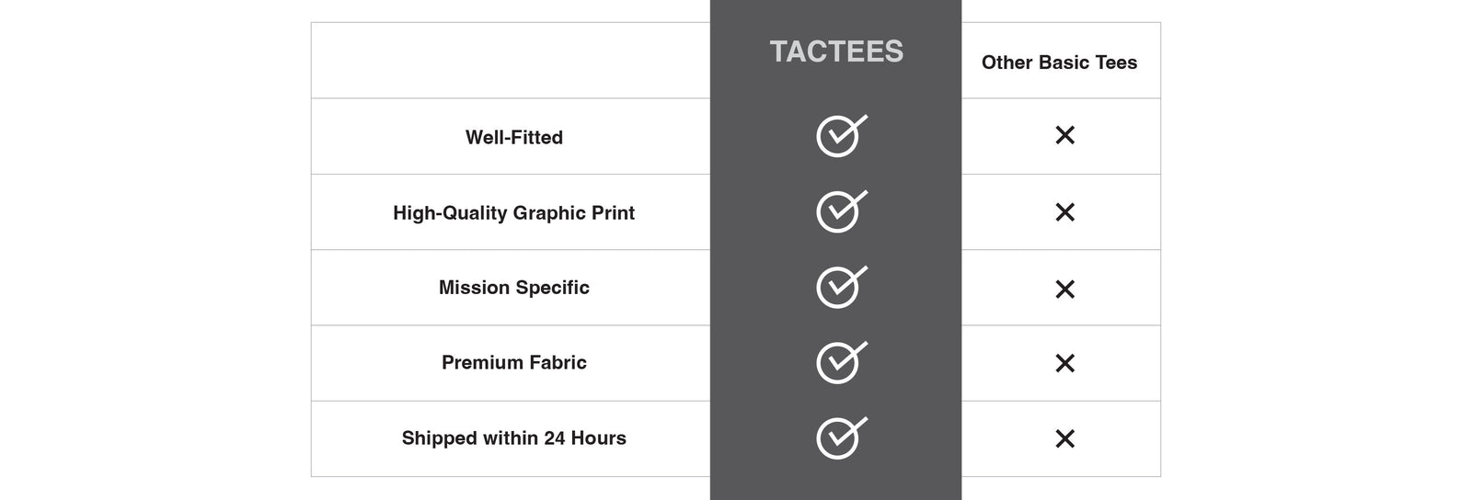This screenshot has width=1472, height=500.
Task: Click the Shipped within 24 Hours label
Action: (x=513, y=438)
